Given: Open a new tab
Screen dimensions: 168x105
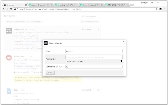Looking at the screenshot, I should pyautogui.click(x=132, y=5).
